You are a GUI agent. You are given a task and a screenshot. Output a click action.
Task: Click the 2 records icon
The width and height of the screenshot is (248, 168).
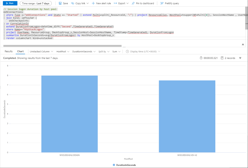tap(222, 58)
